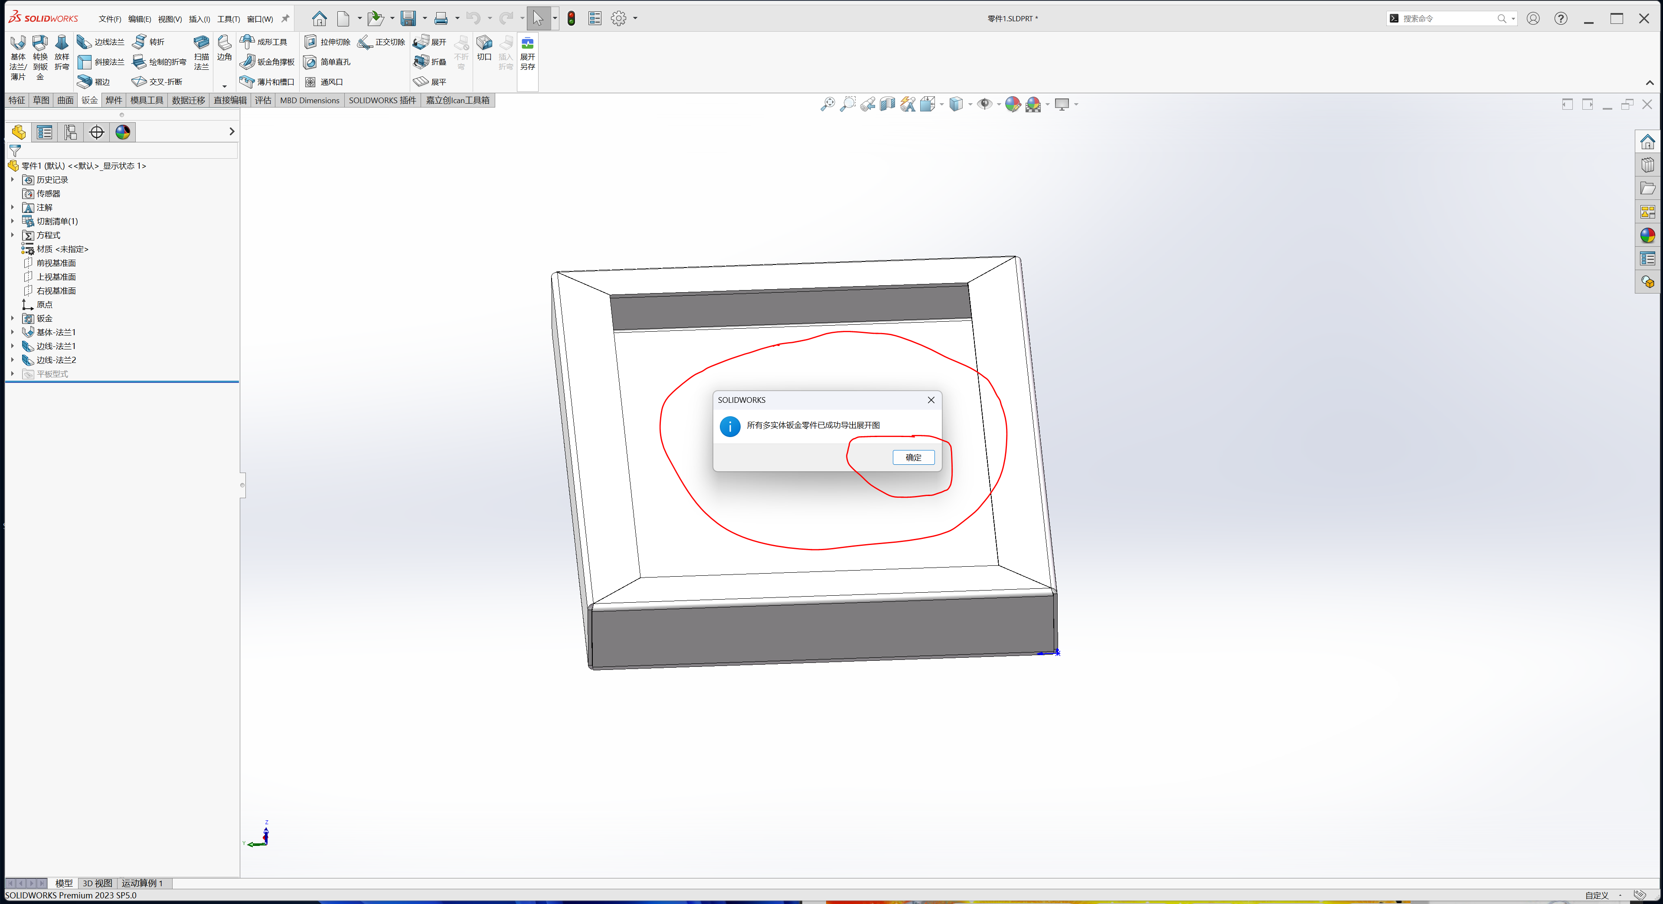
Task: Open the 扫描法兰 swept flange tool
Action: tap(201, 52)
